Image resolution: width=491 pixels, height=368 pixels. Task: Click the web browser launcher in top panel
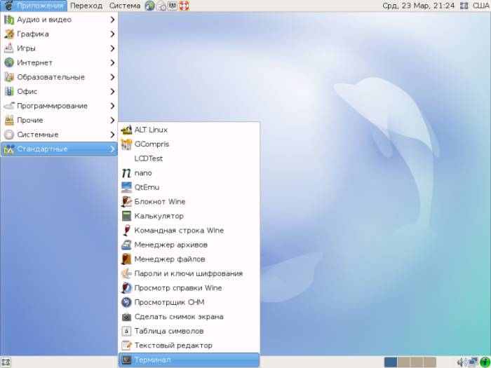click(150, 6)
